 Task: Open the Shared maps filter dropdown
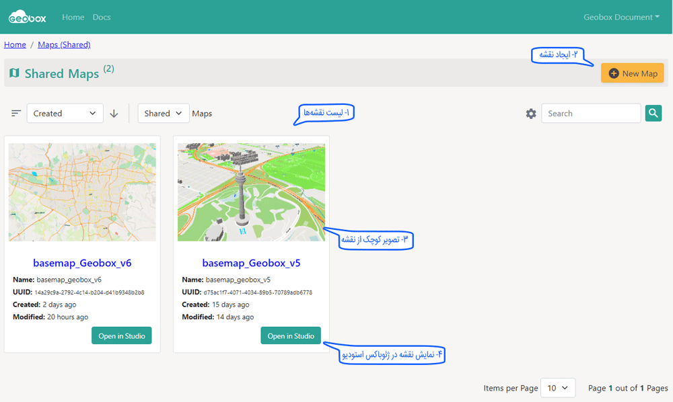pyautogui.click(x=163, y=114)
